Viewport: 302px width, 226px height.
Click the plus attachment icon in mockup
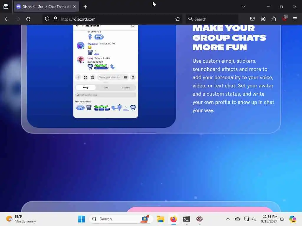[78, 77]
